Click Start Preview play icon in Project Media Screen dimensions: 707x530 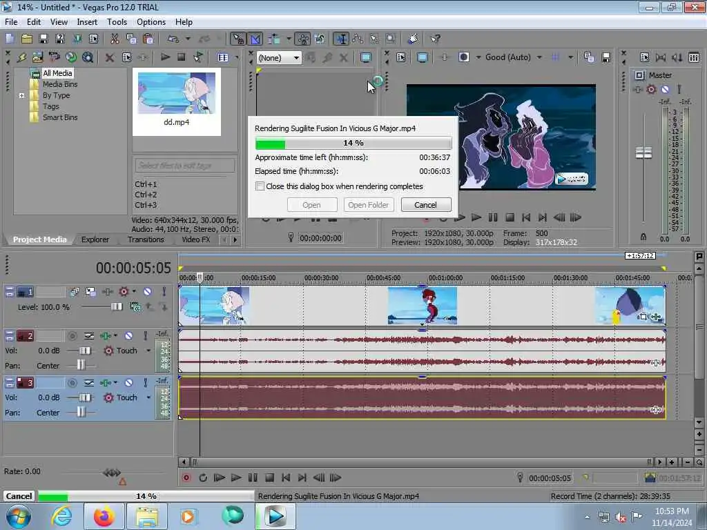pyautogui.click(x=165, y=57)
